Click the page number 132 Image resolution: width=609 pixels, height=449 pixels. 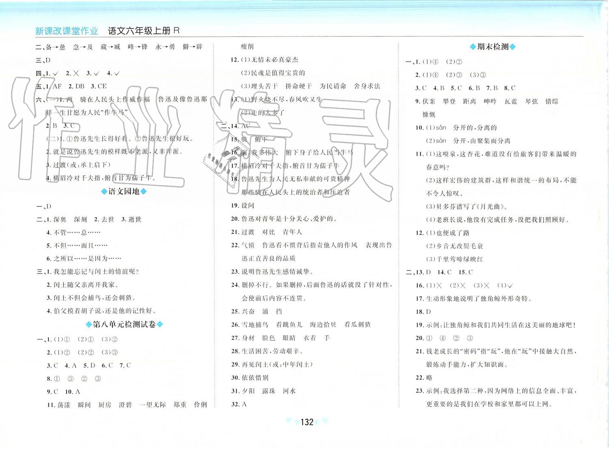307,422
